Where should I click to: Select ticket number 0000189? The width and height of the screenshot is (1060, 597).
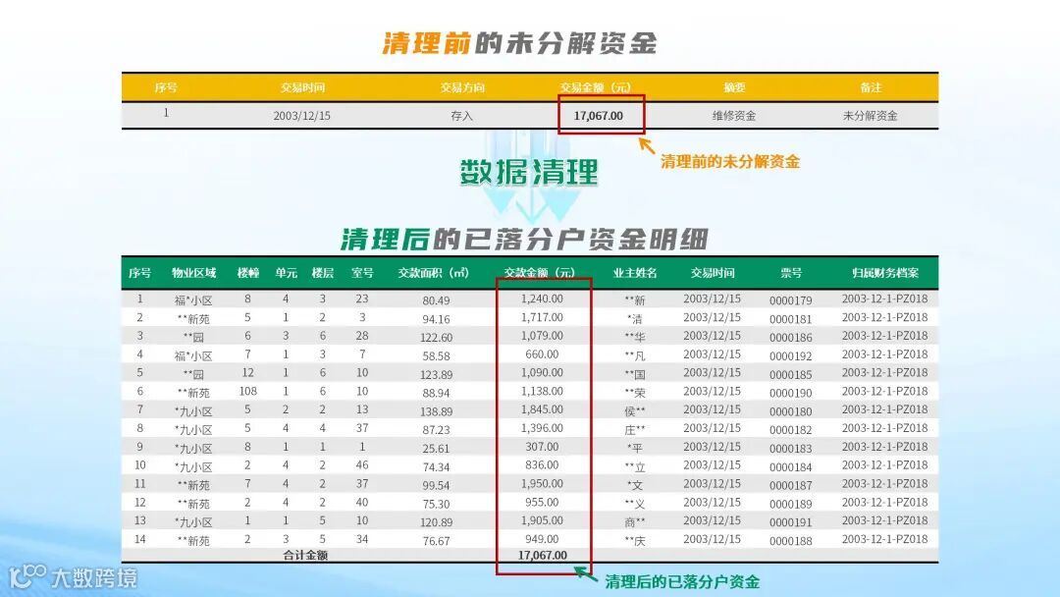tap(790, 504)
